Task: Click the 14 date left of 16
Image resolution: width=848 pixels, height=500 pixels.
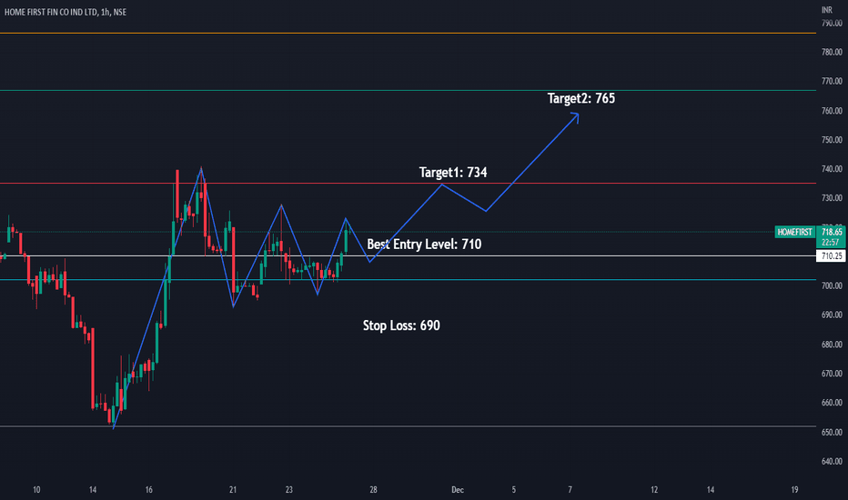Action: [x=93, y=490]
